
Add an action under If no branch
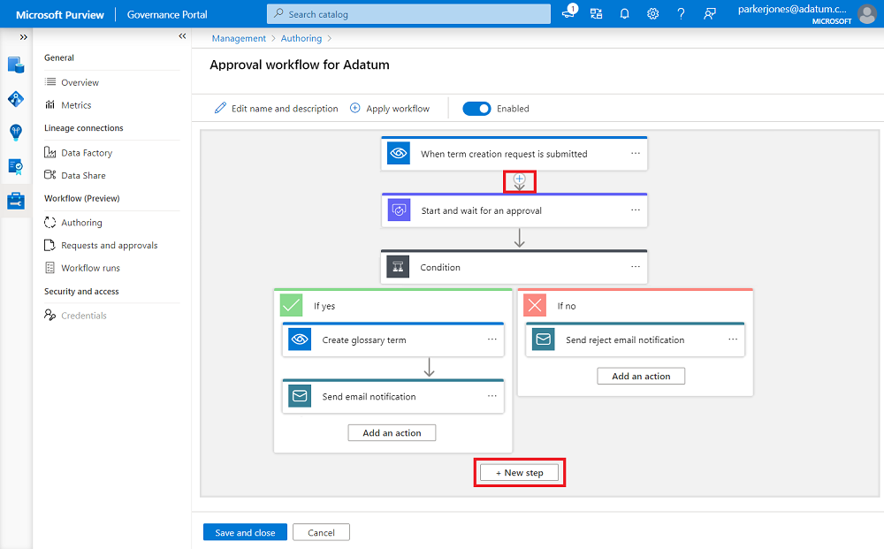pyautogui.click(x=640, y=375)
